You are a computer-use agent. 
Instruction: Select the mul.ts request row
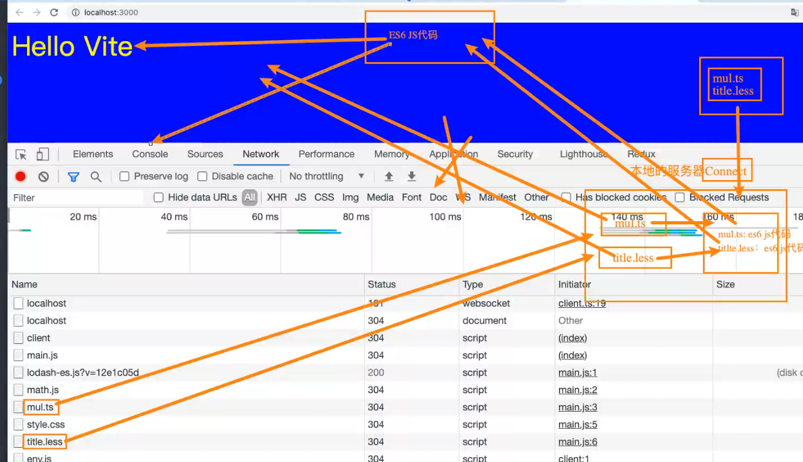coord(405,407)
